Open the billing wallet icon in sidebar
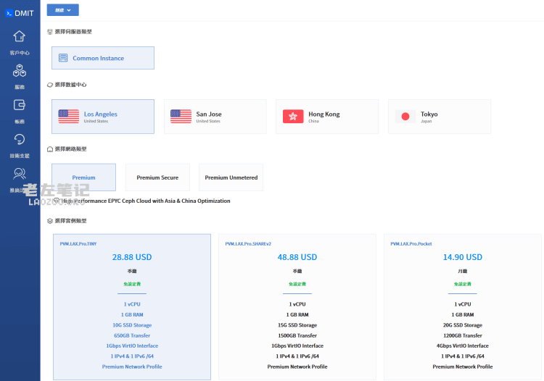 click(20, 105)
